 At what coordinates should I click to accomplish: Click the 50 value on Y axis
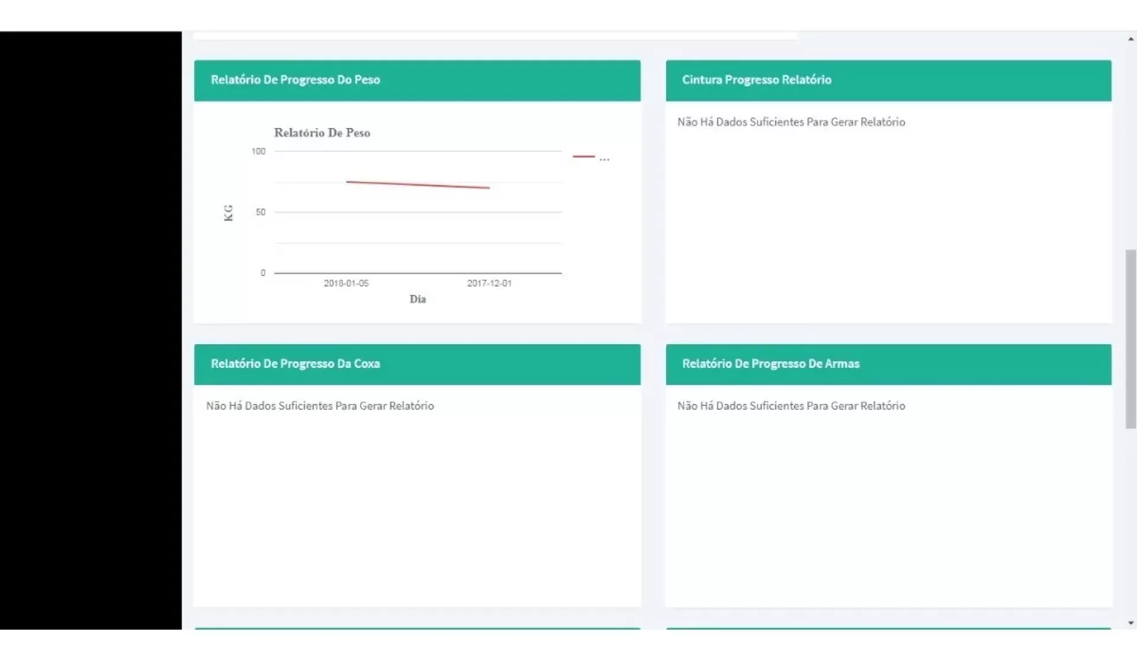tap(261, 212)
